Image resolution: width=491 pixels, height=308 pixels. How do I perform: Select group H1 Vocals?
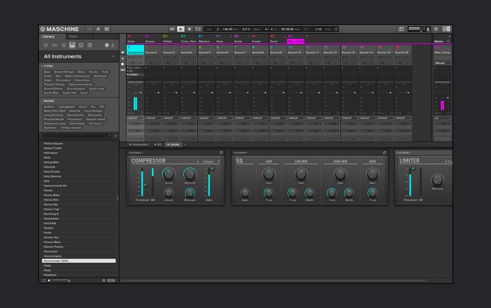tap(260, 39)
